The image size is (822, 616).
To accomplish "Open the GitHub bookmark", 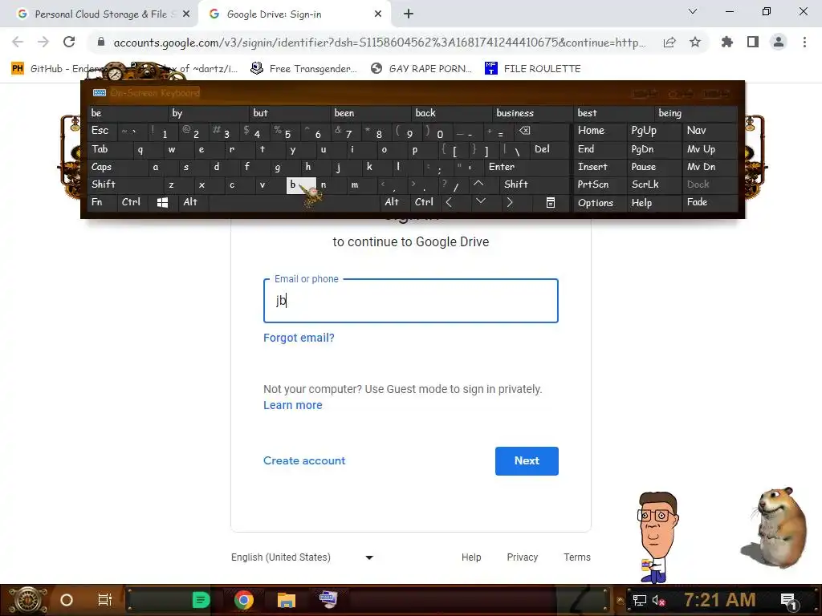I will 59,69.
